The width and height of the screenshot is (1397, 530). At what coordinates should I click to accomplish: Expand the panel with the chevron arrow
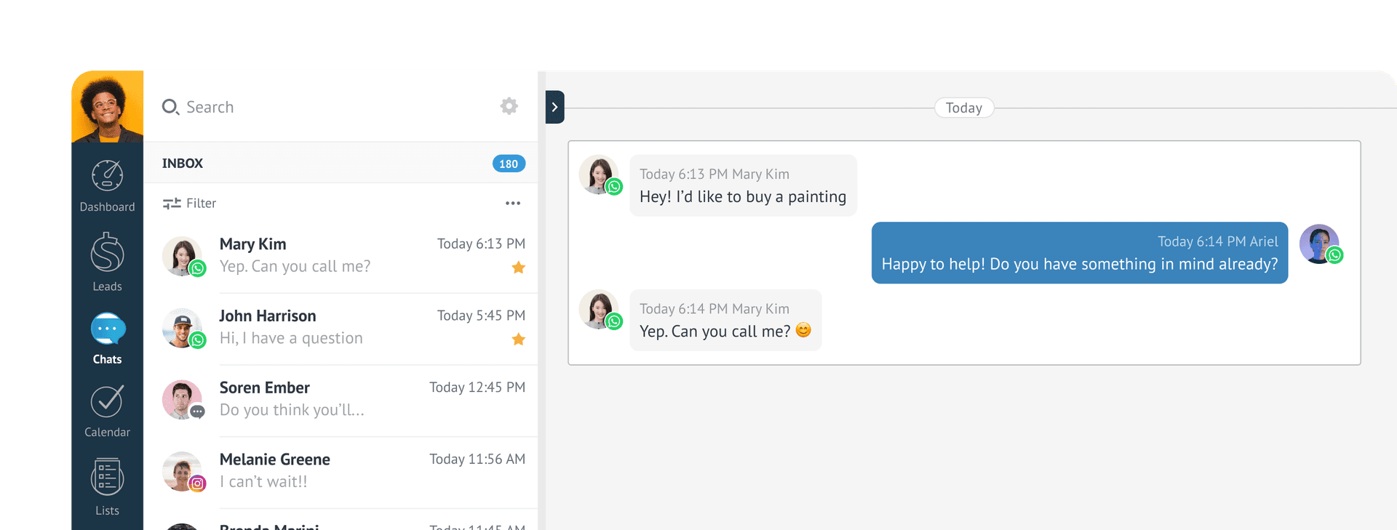[x=554, y=107]
